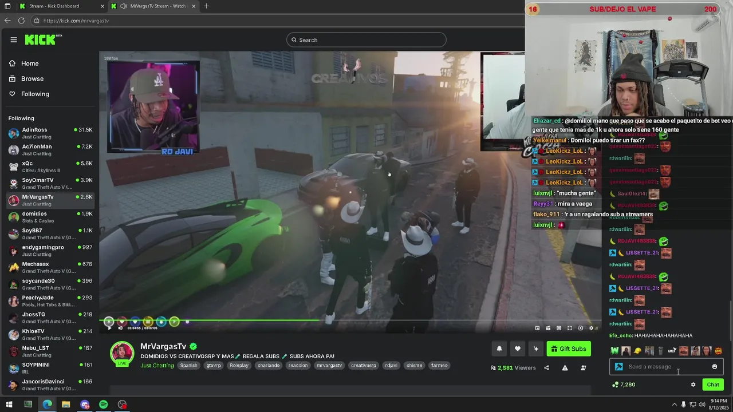
Task: Open Microsoft Edge from the taskbar
Action: [x=47, y=405]
